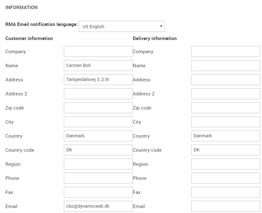
Task: Click the delivery Company input field
Action: [225, 52]
